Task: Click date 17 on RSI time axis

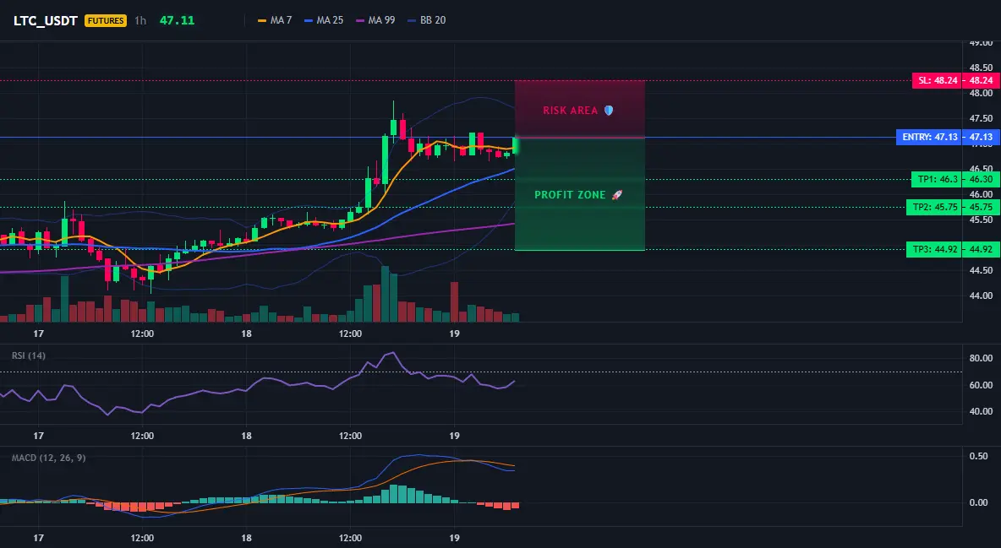Action: 38,436
